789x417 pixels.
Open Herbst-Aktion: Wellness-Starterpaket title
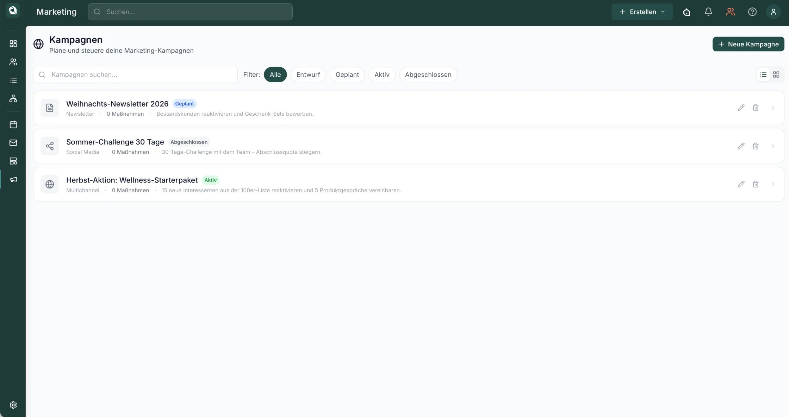pos(132,180)
